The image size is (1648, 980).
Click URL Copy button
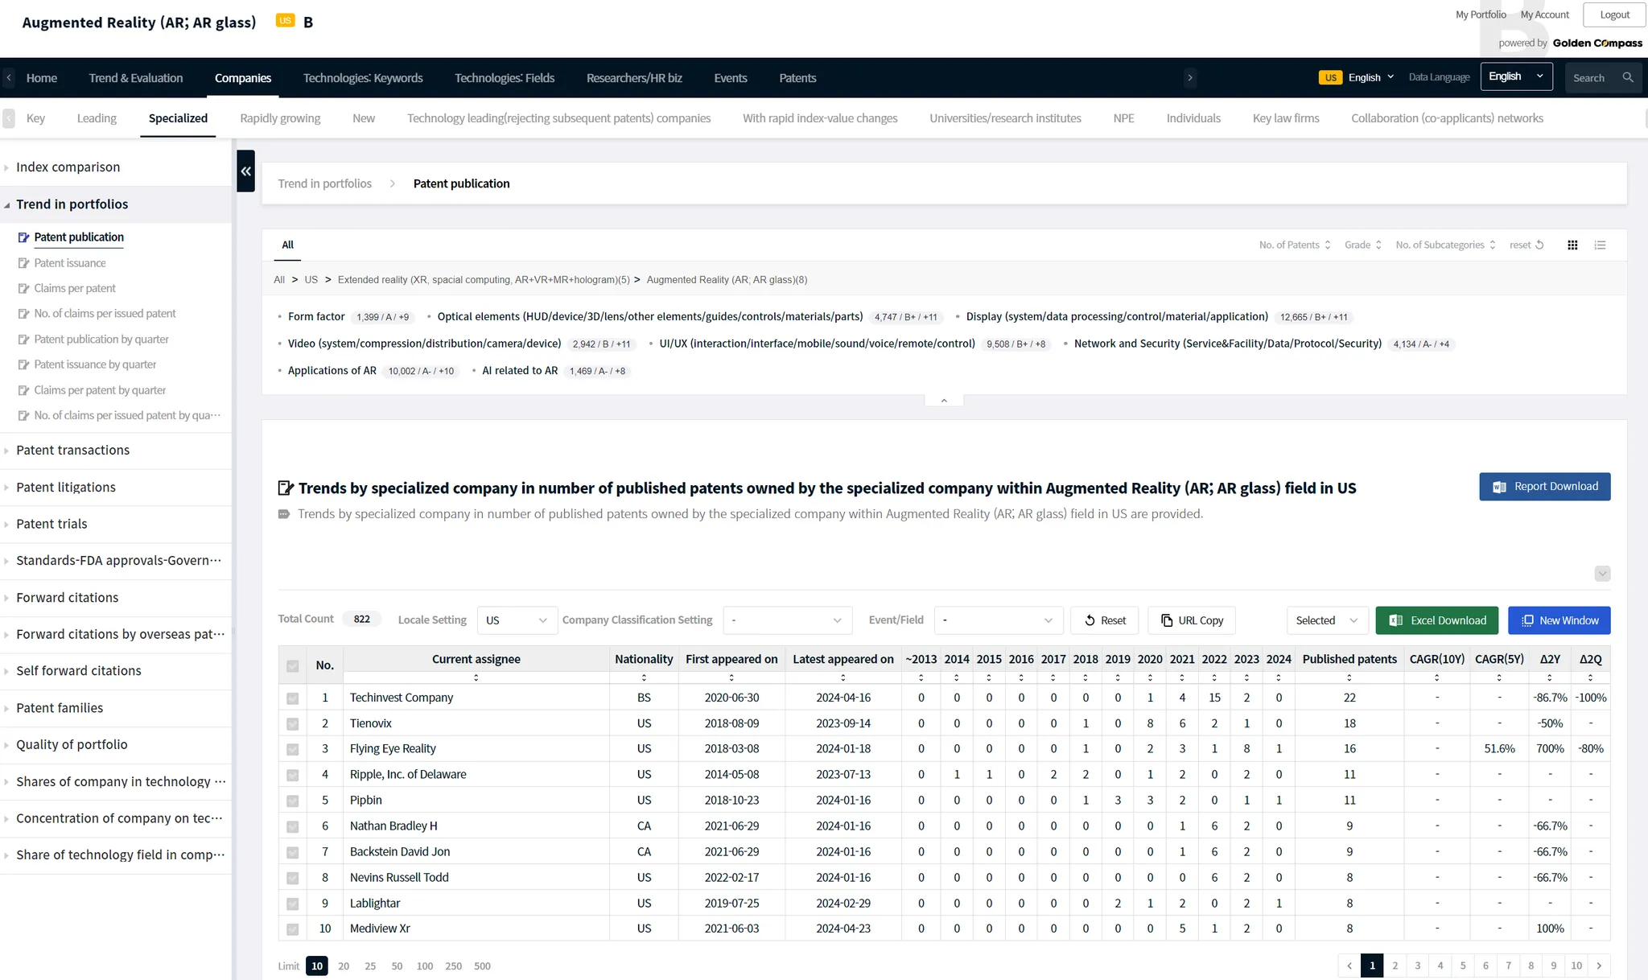pyautogui.click(x=1192, y=620)
